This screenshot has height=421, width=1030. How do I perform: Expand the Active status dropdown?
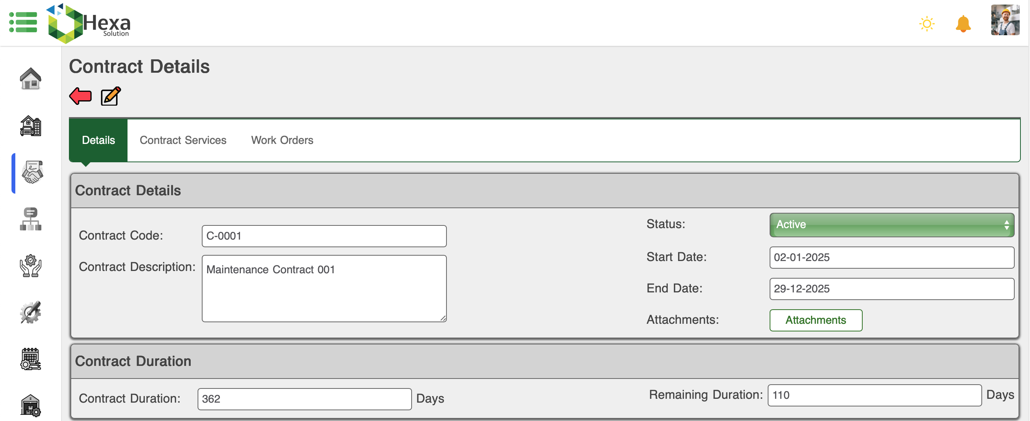[891, 225]
